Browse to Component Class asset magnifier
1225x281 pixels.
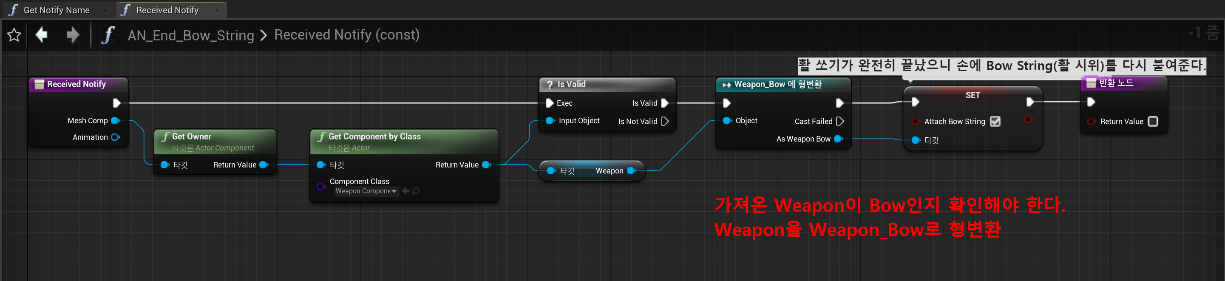point(416,191)
